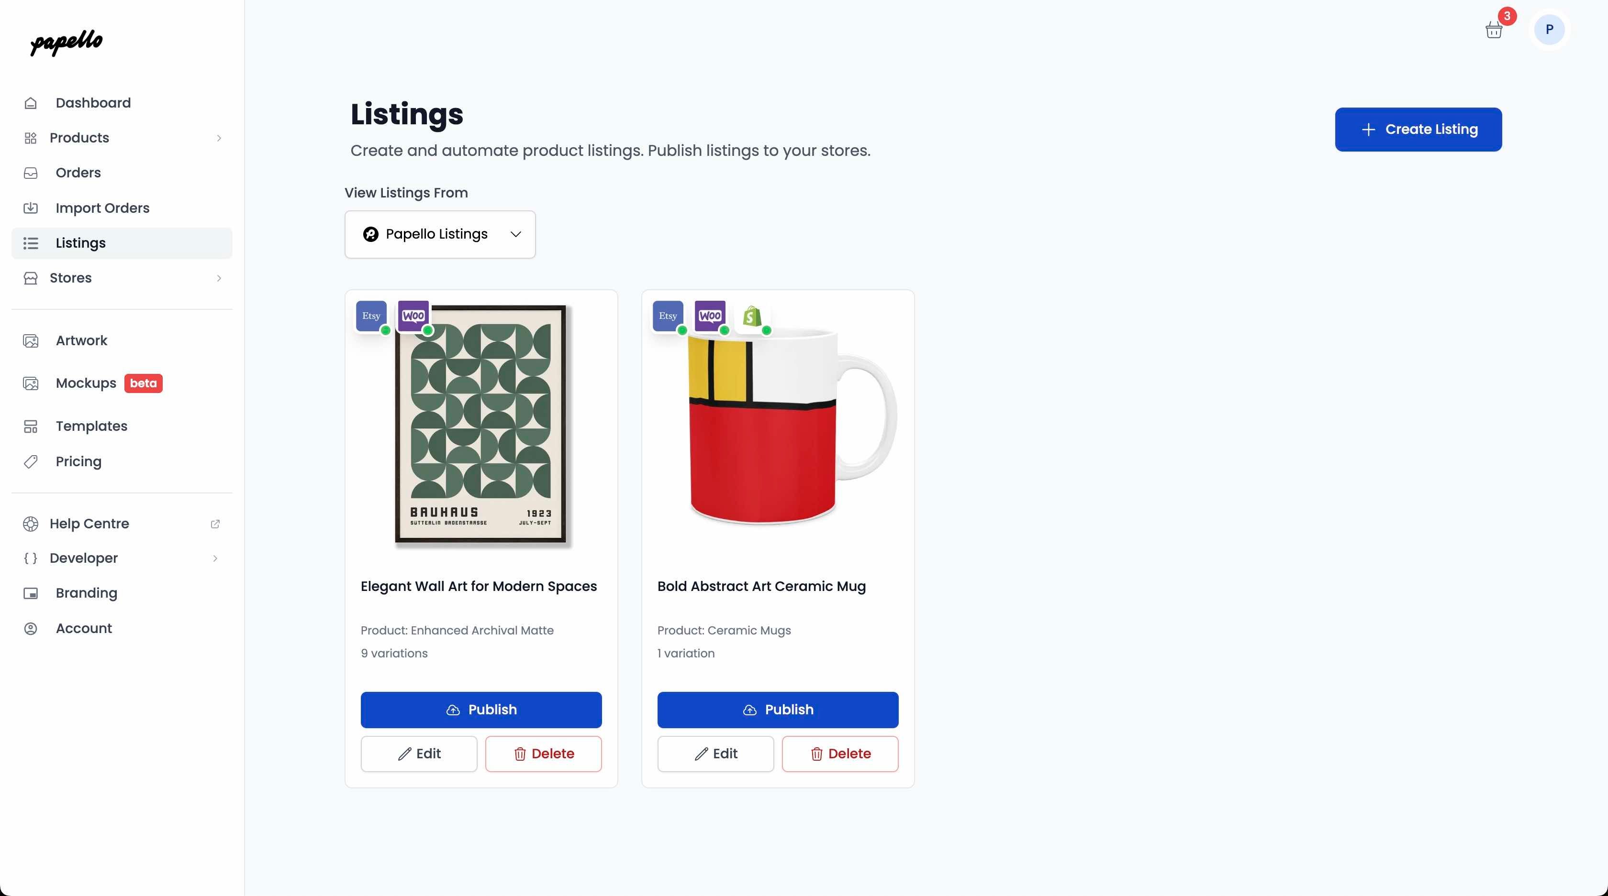Screen dimensions: 1608x896
Task: Click the Import Orders download icon
Action: pos(31,208)
